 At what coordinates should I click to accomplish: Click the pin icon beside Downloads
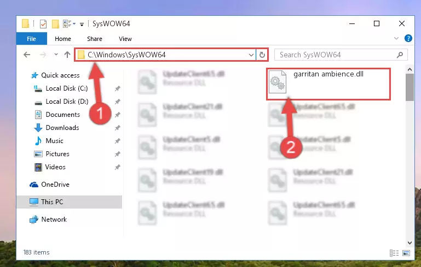coord(117,128)
